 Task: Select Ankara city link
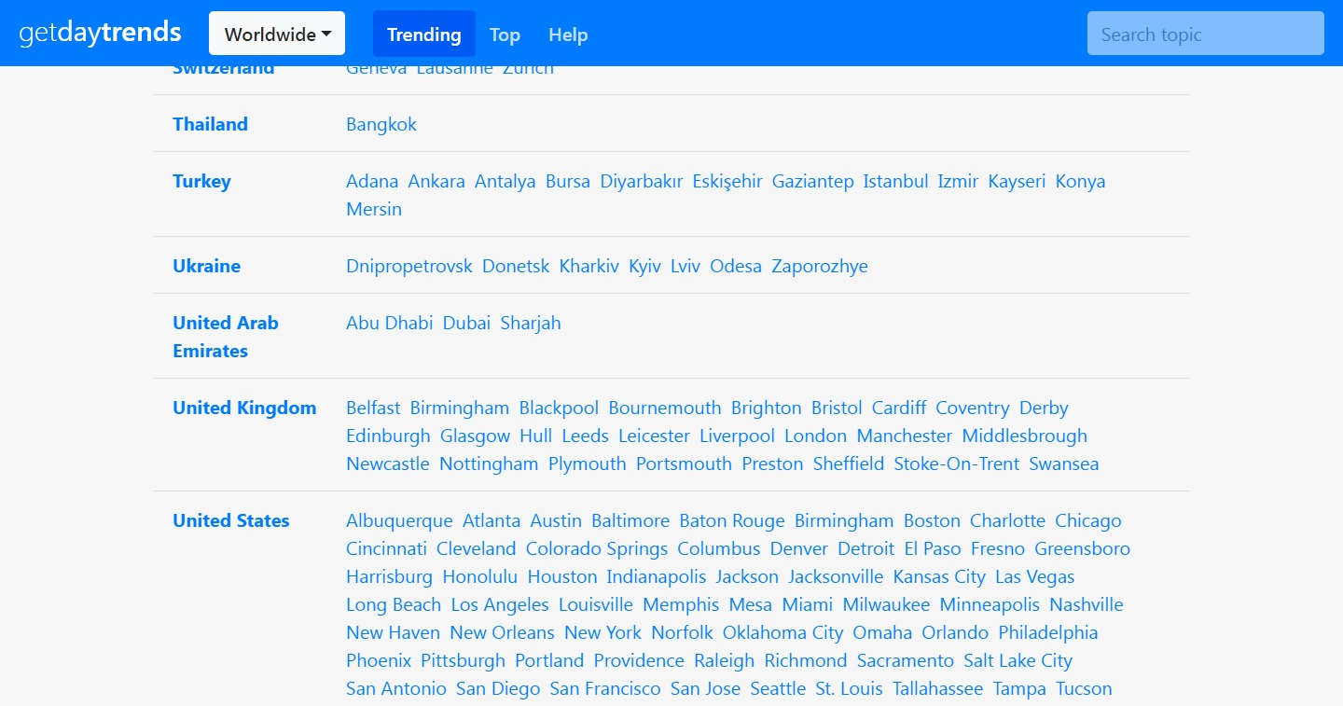(436, 181)
